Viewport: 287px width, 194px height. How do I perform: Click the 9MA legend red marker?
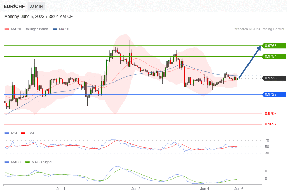tap(23, 133)
